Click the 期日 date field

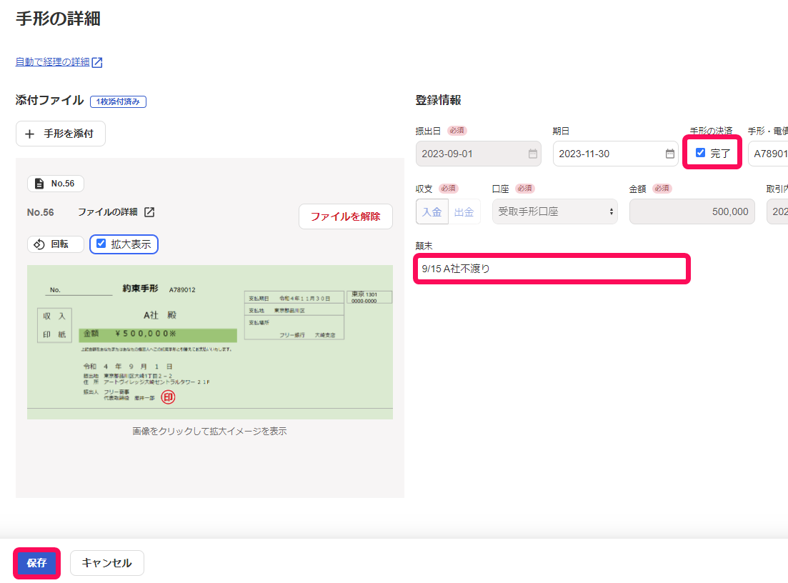[x=616, y=154]
